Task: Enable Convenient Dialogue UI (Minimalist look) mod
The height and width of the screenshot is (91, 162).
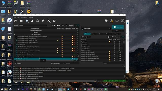Action: 16,43
